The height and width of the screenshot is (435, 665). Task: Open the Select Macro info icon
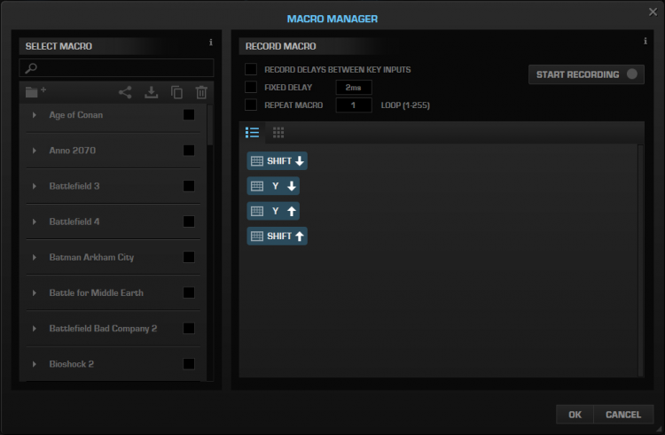point(211,42)
